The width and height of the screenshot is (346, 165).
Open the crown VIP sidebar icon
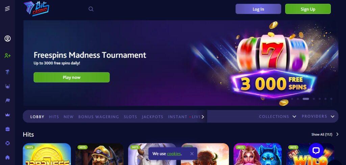(7, 115)
